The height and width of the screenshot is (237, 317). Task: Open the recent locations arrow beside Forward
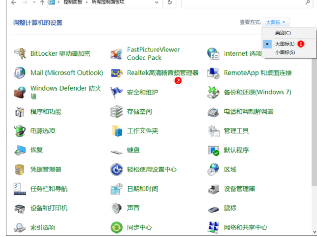(34, 2)
